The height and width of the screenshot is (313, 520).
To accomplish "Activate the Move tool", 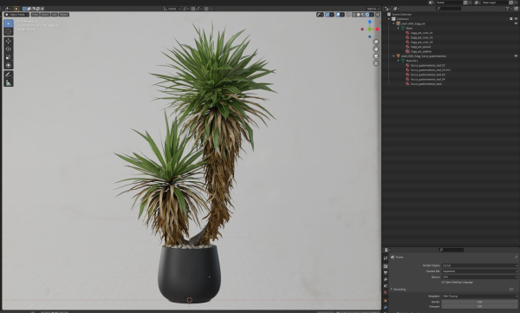I will (9, 41).
